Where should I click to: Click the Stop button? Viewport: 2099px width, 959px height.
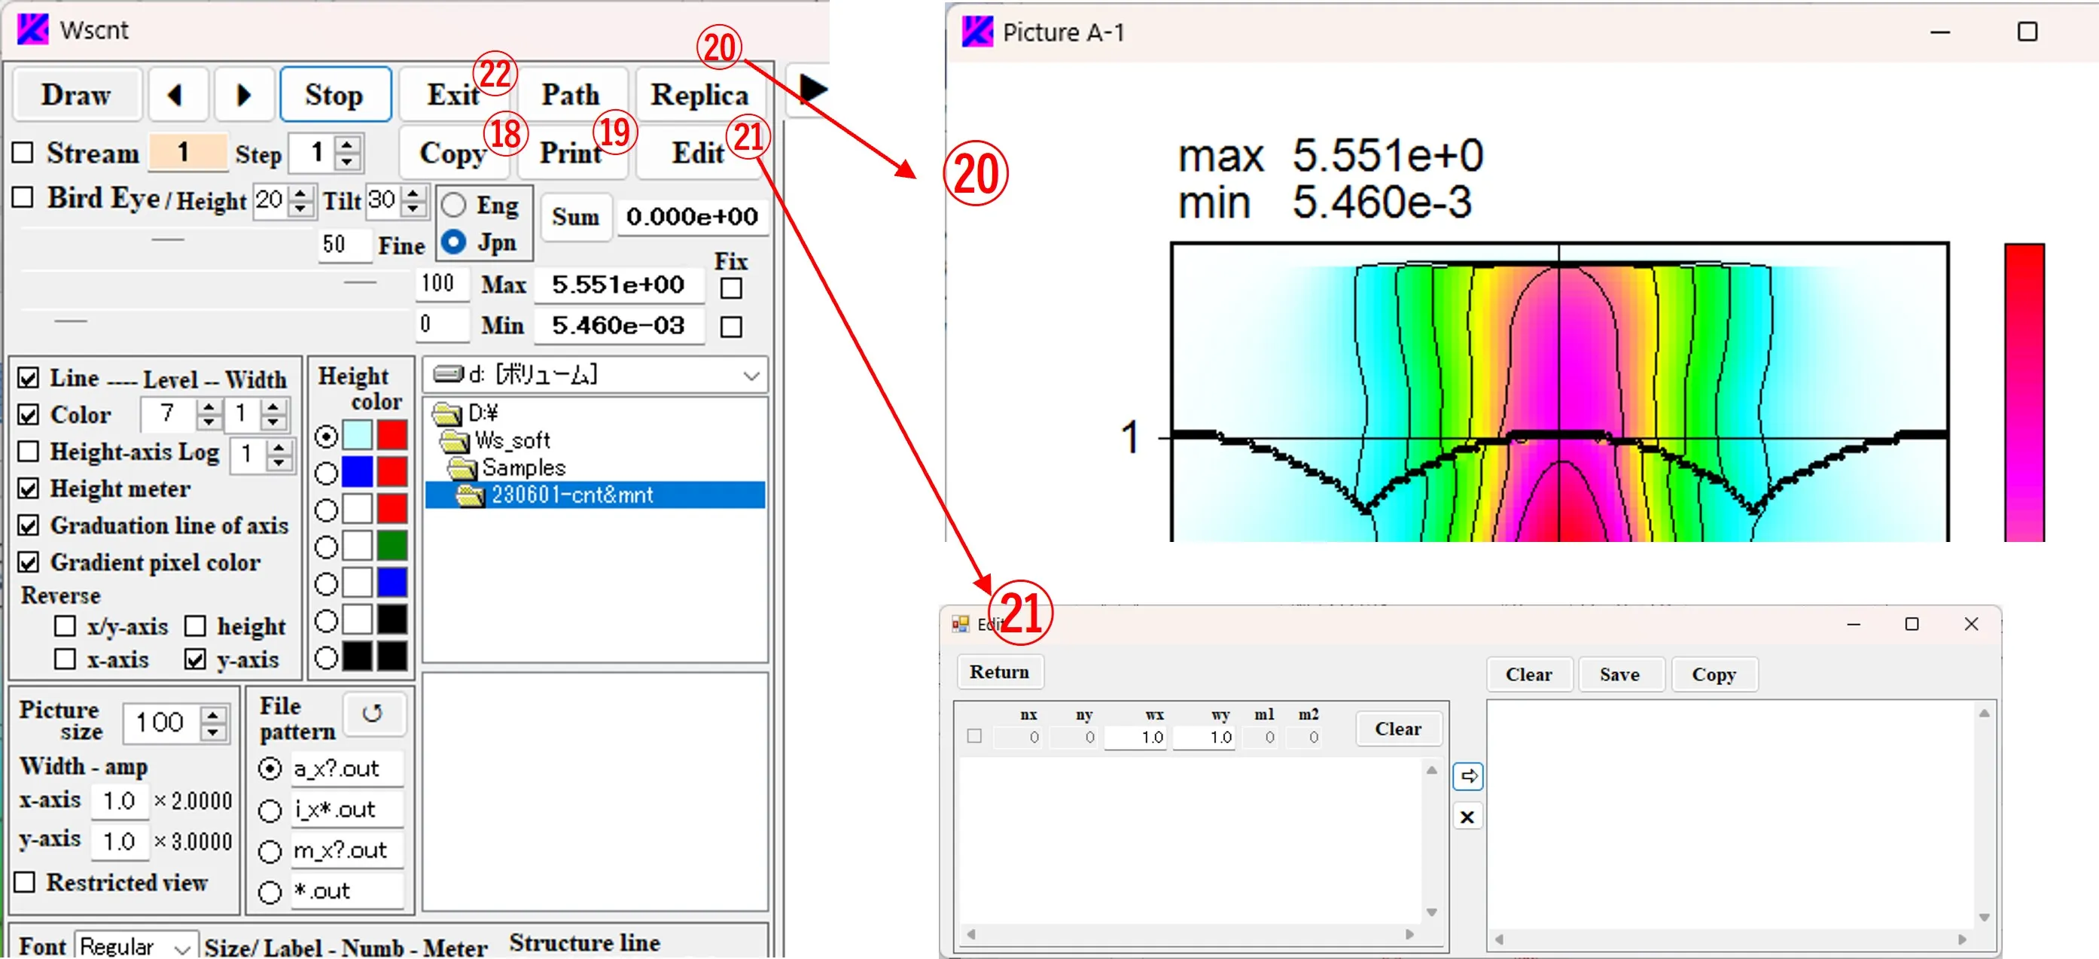335,96
